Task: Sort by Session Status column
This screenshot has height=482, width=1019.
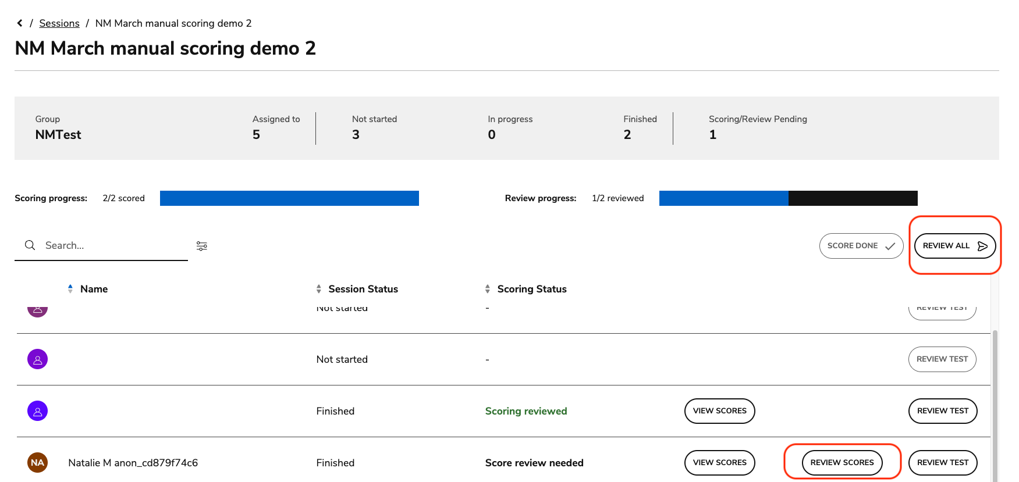Action: 363,289
